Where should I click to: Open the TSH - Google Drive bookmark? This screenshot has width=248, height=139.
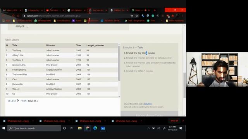click(135, 20)
